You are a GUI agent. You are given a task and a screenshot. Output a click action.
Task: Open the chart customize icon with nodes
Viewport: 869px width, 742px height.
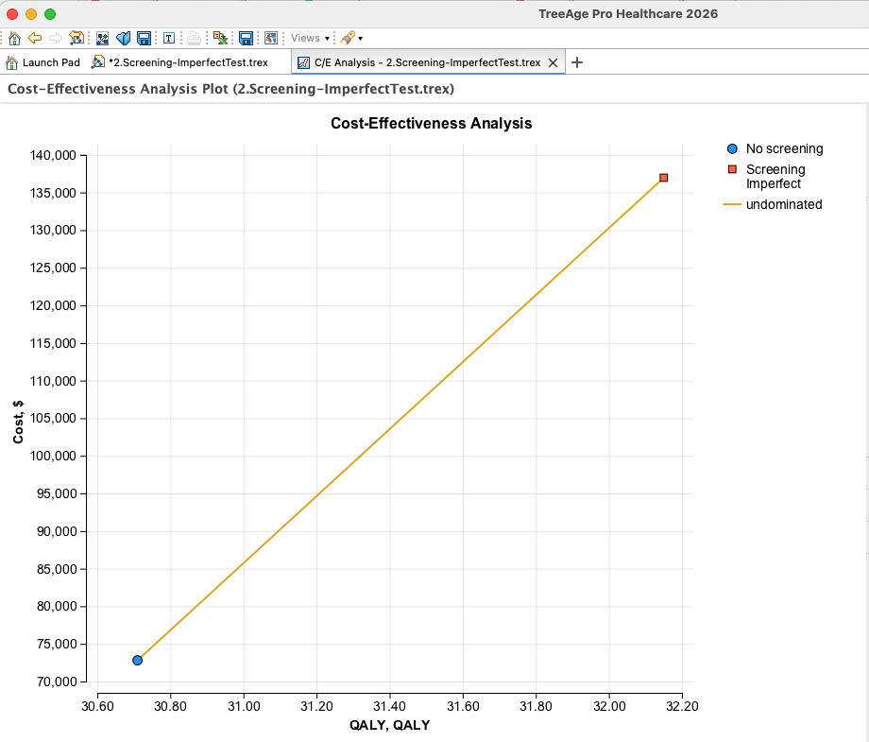(103, 38)
